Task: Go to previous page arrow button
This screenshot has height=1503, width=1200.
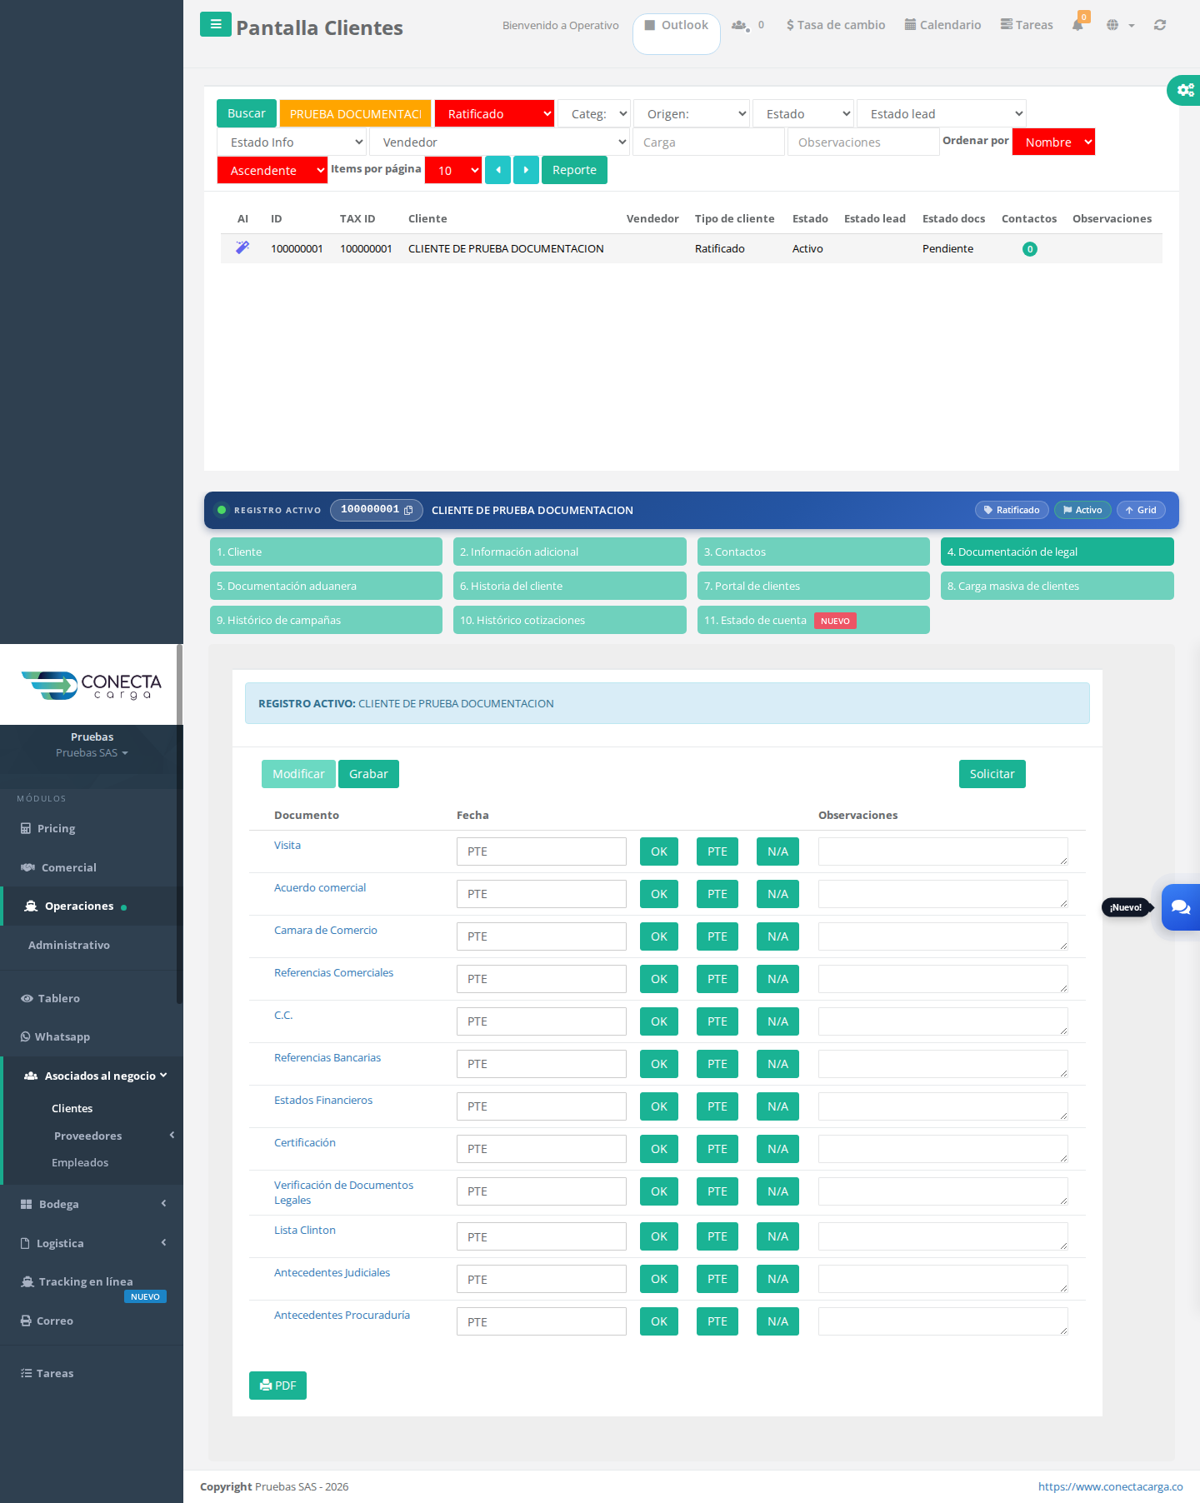Action: click(497, 170)
